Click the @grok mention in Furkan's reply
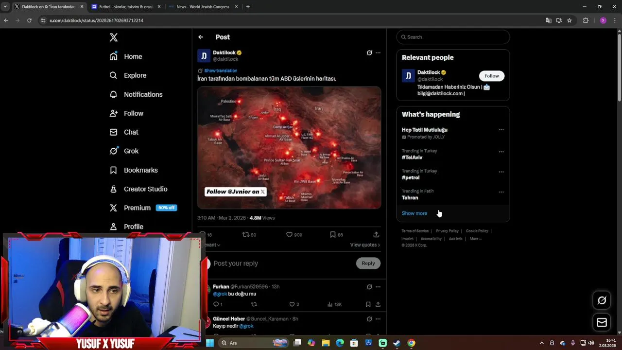Viewport: 622px width, 350px height. tap(220, 294)
